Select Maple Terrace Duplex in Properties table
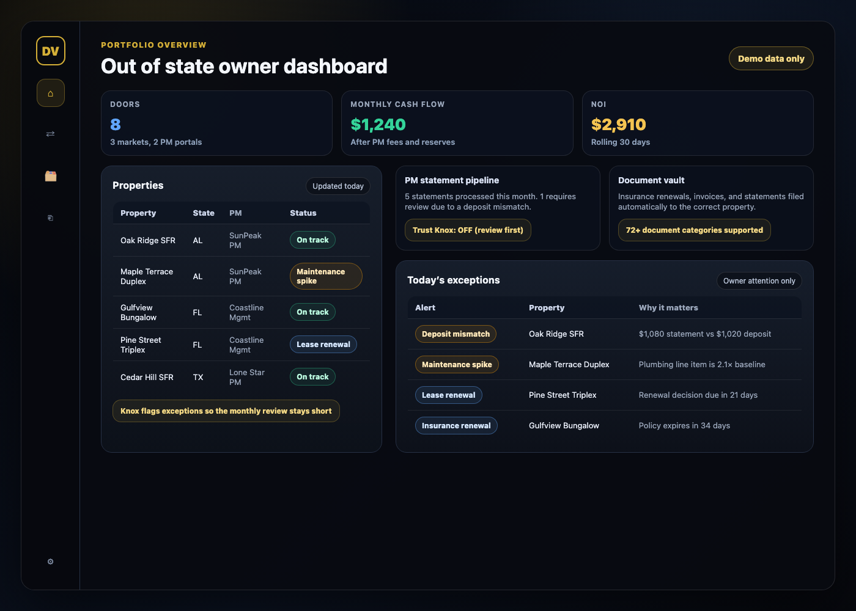 tap(147, 277)
